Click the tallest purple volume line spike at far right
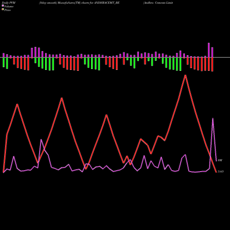The height and width of the screenshot is (230, 230). point(213,118)
